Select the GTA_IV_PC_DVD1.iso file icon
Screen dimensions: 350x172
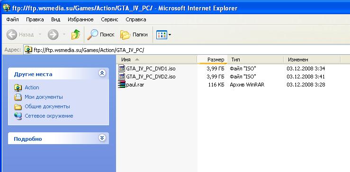click(x=122, y=68)
